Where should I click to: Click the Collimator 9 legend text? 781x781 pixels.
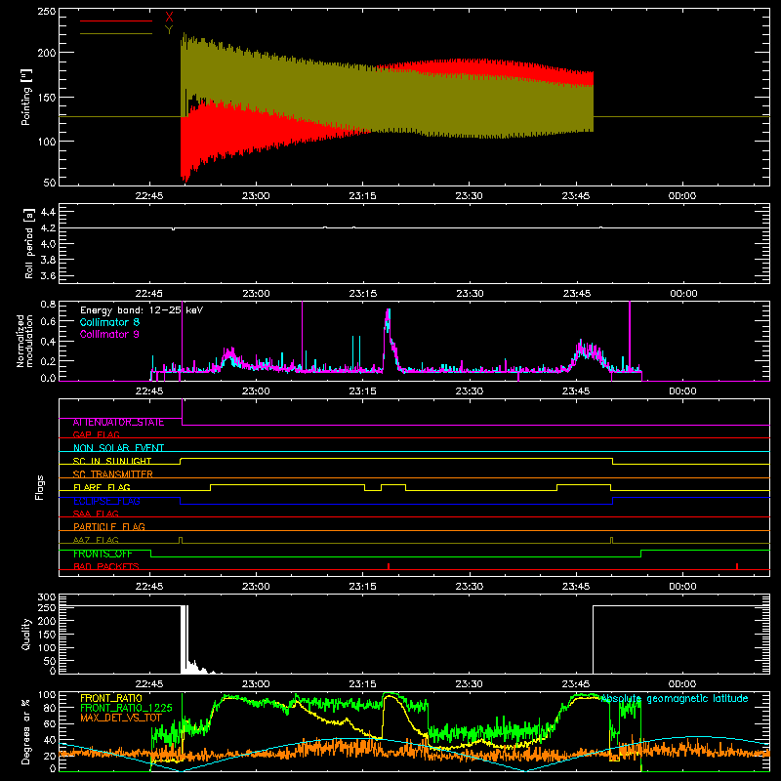coord(109,334)
